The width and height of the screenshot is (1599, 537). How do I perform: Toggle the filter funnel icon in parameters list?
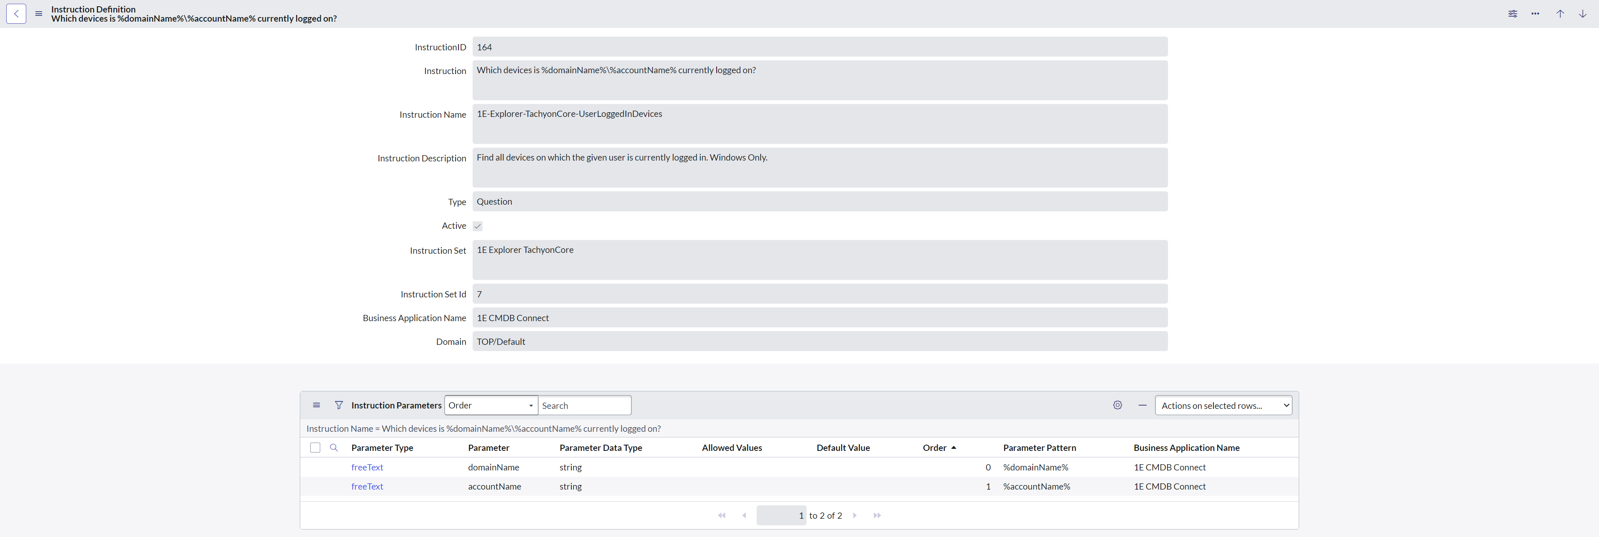point(339,405)
